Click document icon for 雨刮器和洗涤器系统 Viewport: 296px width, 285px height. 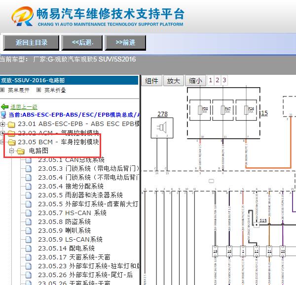[29, 195]
